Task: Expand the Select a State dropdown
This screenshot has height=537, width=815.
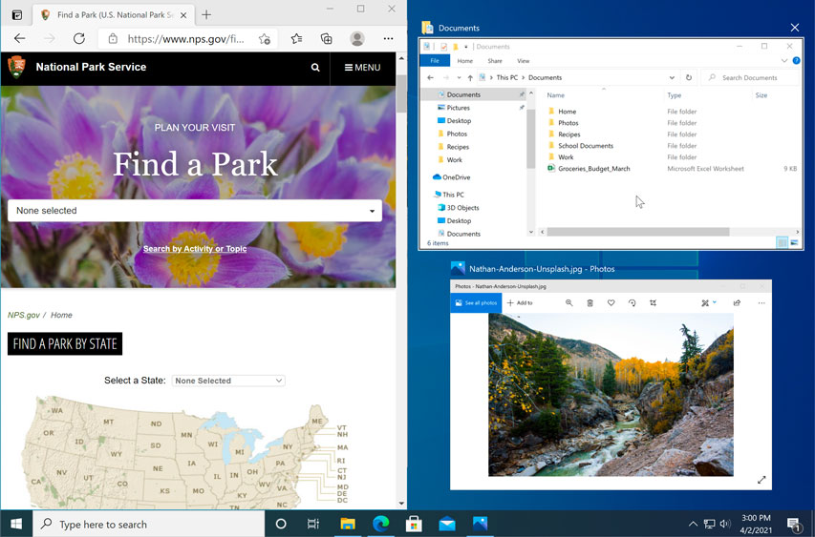Action: tap(228, 381)
